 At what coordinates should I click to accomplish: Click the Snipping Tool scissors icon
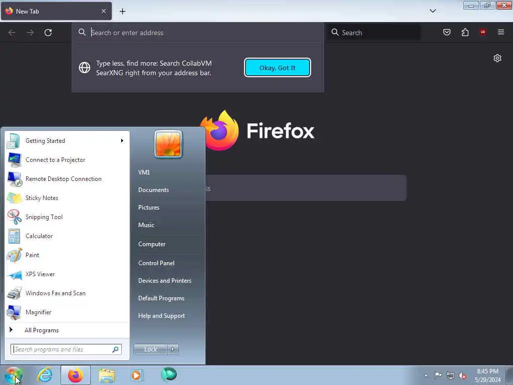[15, 217]
